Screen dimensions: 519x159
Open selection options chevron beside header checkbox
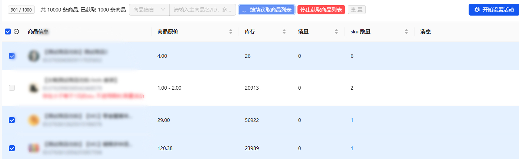pos(16,32)
